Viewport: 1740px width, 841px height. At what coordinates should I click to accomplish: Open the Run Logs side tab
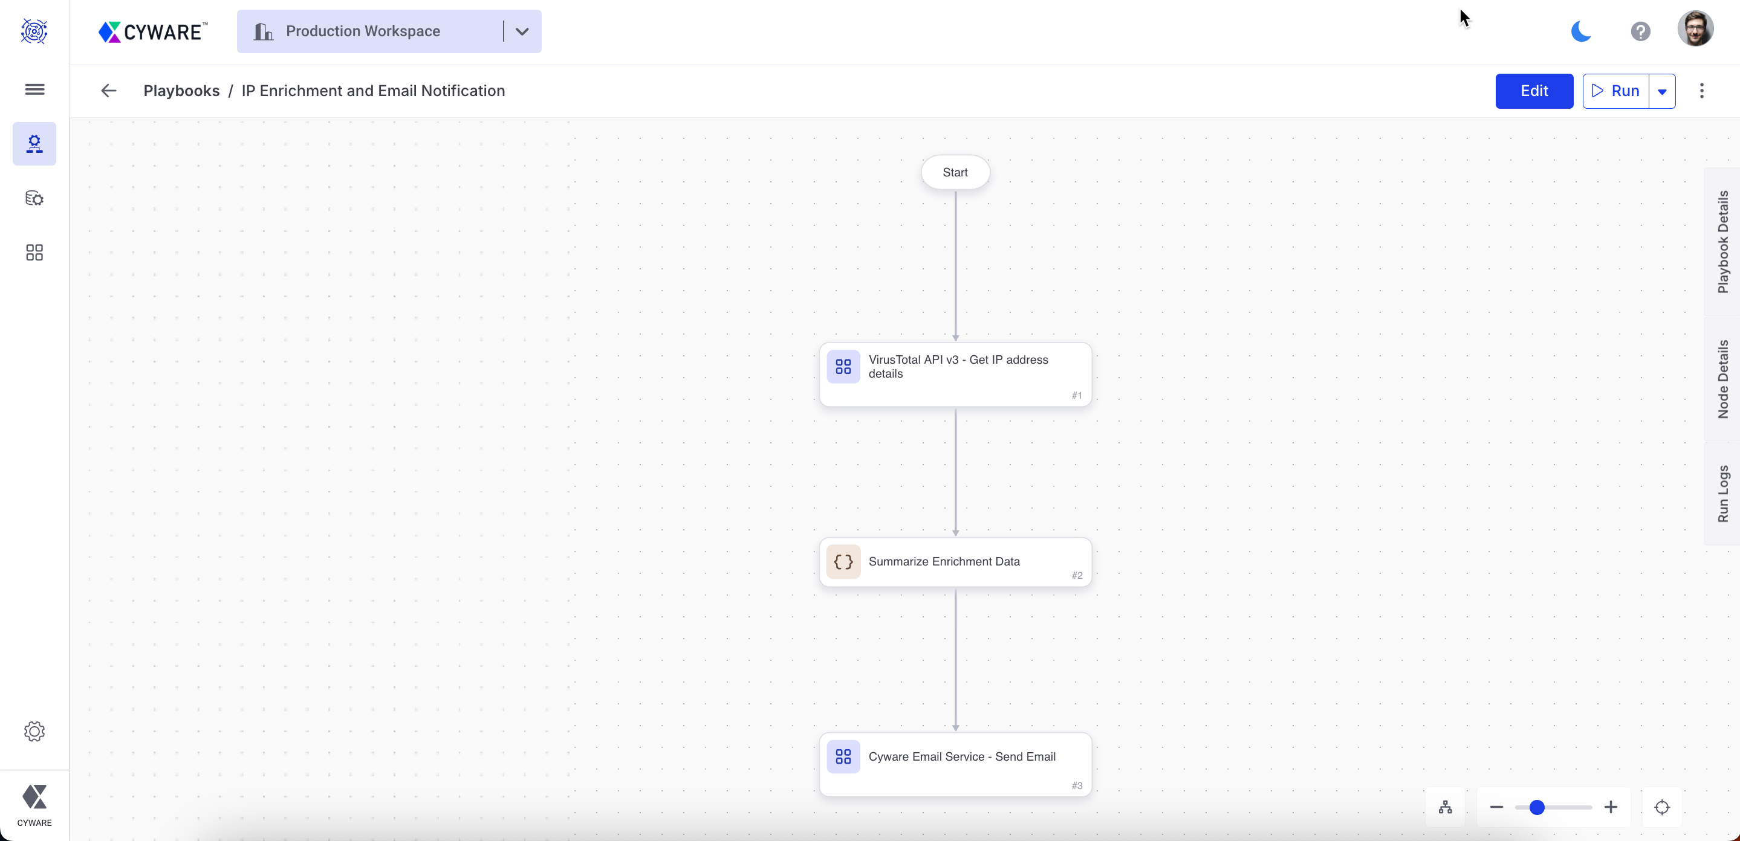coord(1722,494)
